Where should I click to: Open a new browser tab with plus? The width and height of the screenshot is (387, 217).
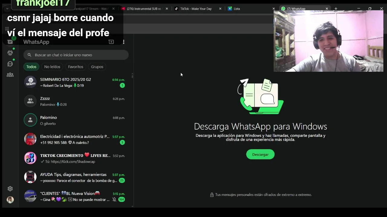(336, 9)
